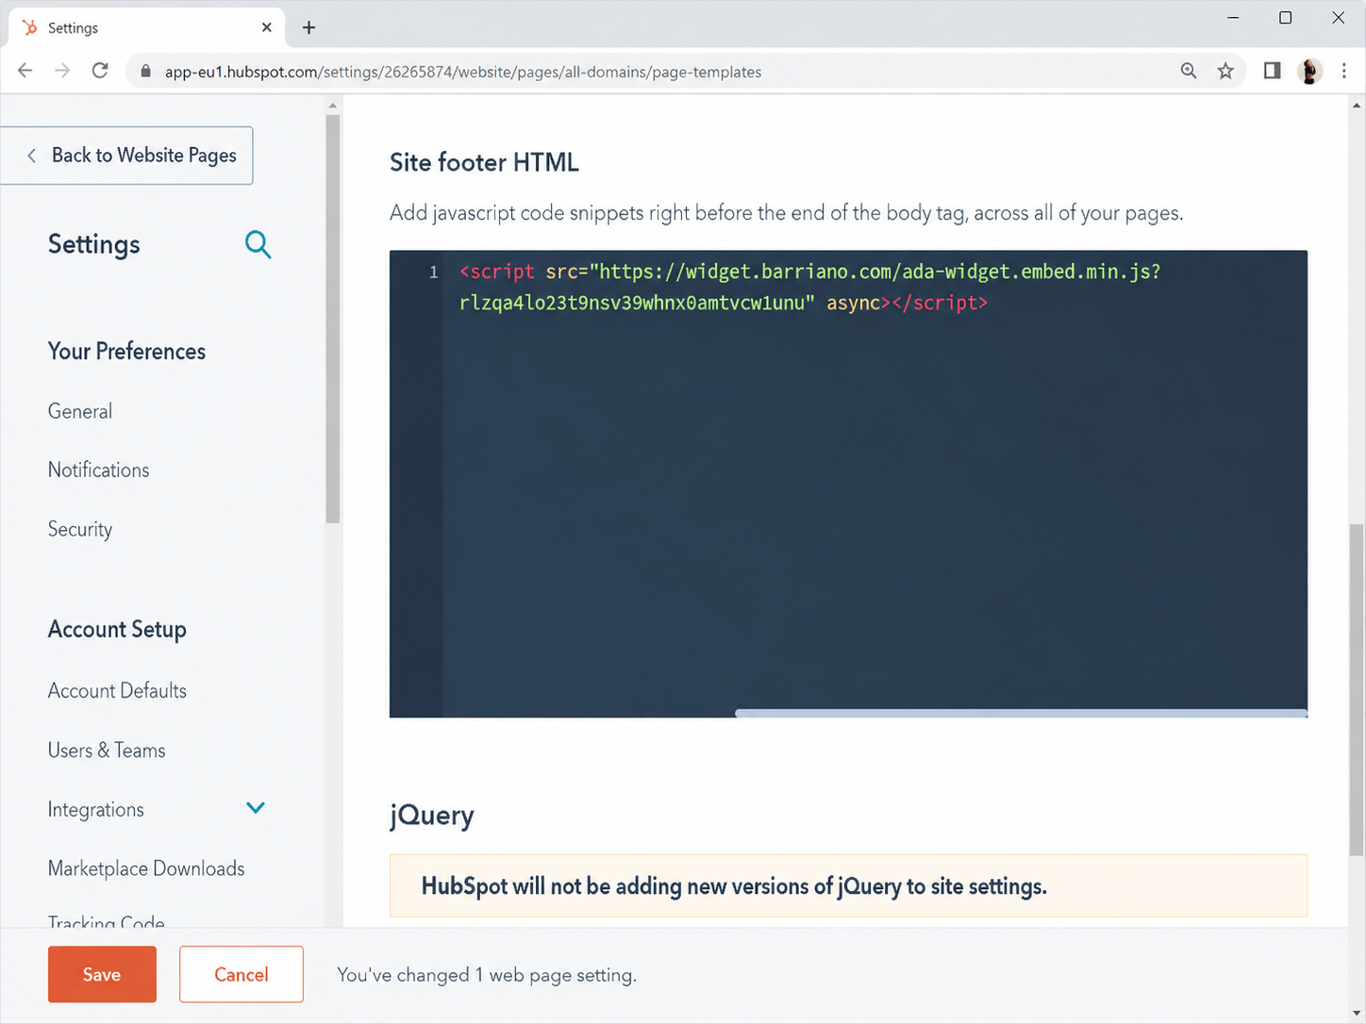This screenshot has width=1366, height=1024.
Task: Minimize the browser window
Action: [x=1233, y=18]
